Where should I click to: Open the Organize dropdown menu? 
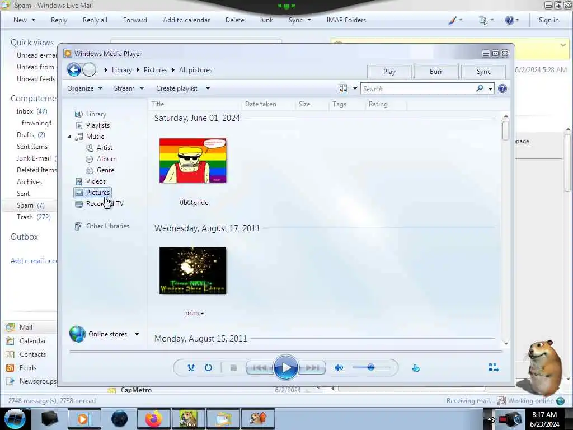84,88
